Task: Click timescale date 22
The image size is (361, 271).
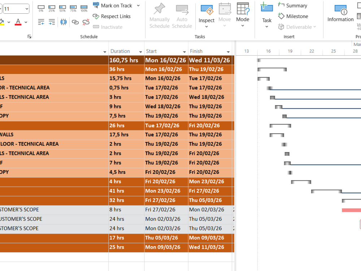Action: coord(312,51)
